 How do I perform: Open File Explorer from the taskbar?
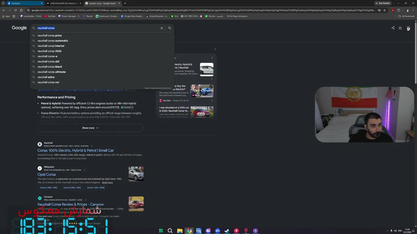tap(180, 231)
